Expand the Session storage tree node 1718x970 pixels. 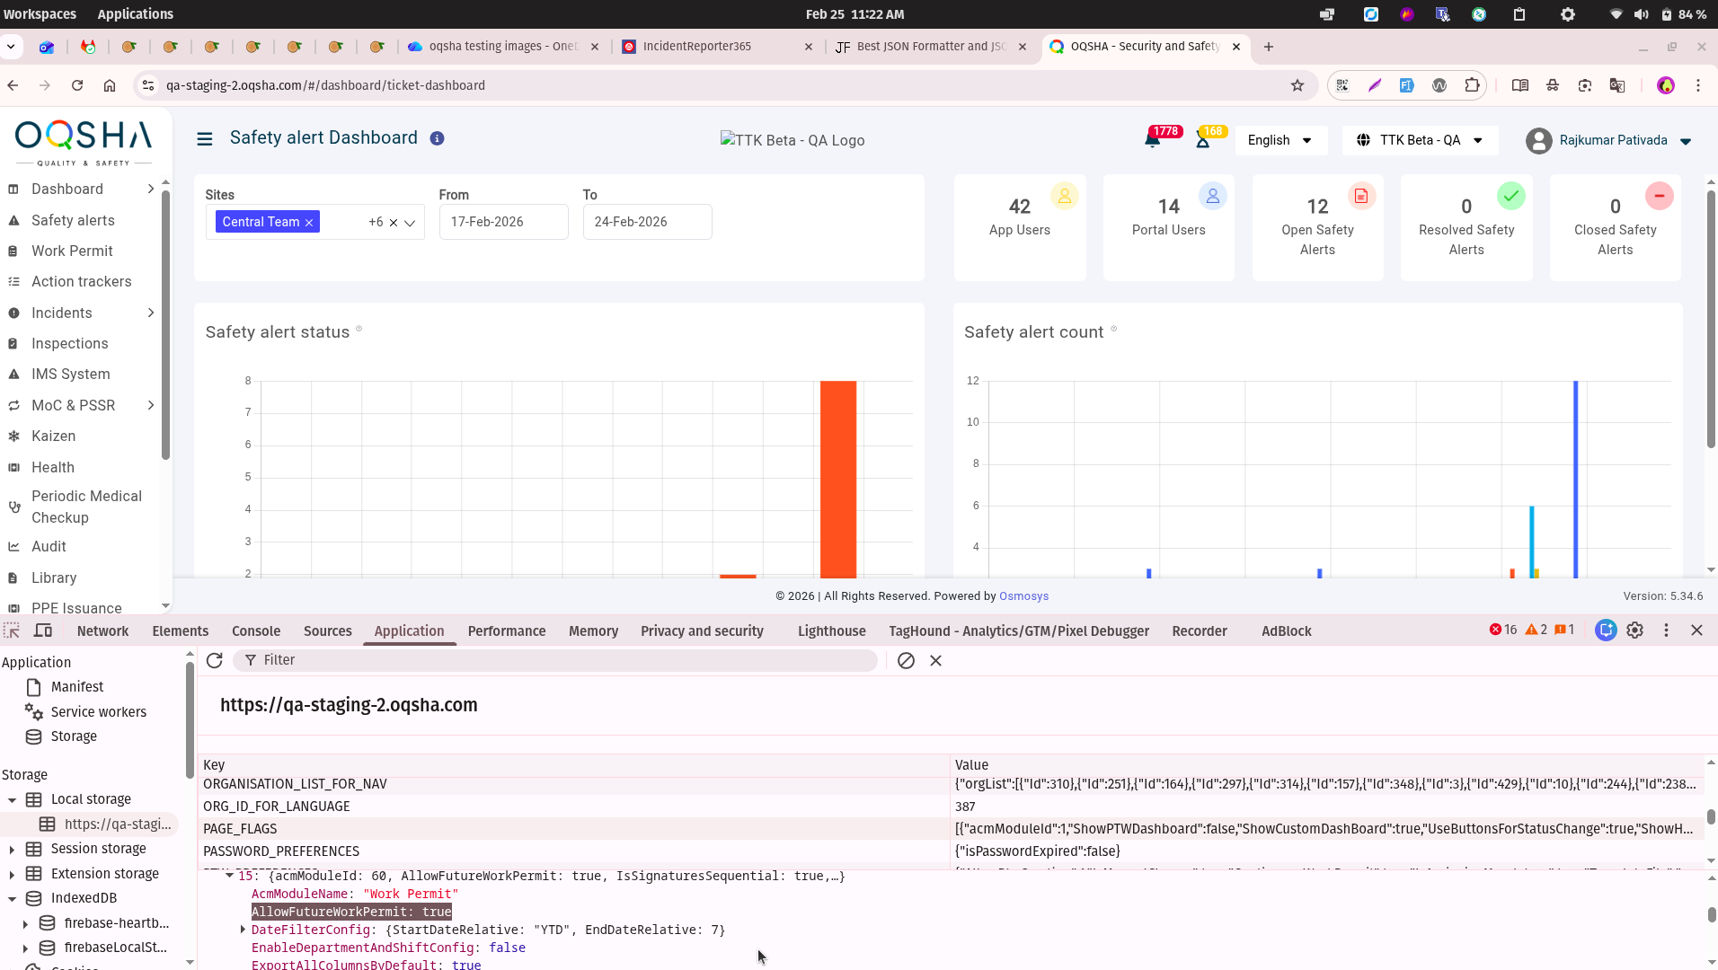click(x=12, y=850)
